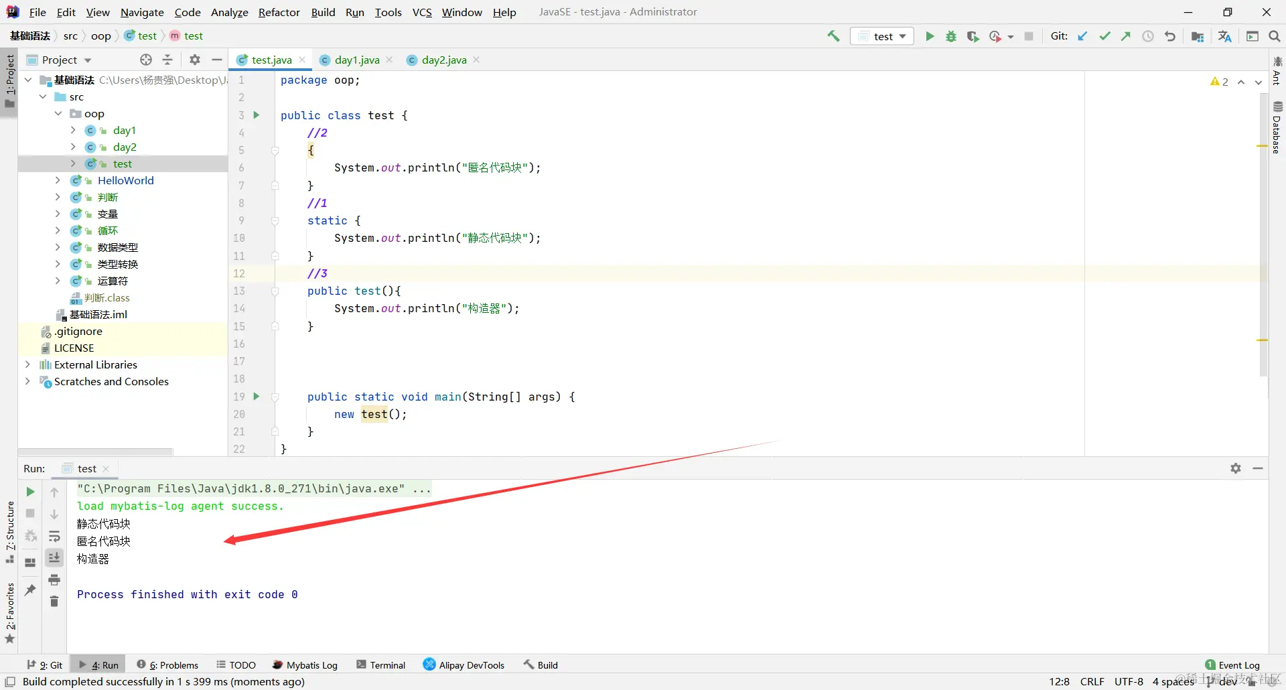Toggle the 1: Project side tool window
The width and height of the screenshot is (1286, 690).
(9, 81)
